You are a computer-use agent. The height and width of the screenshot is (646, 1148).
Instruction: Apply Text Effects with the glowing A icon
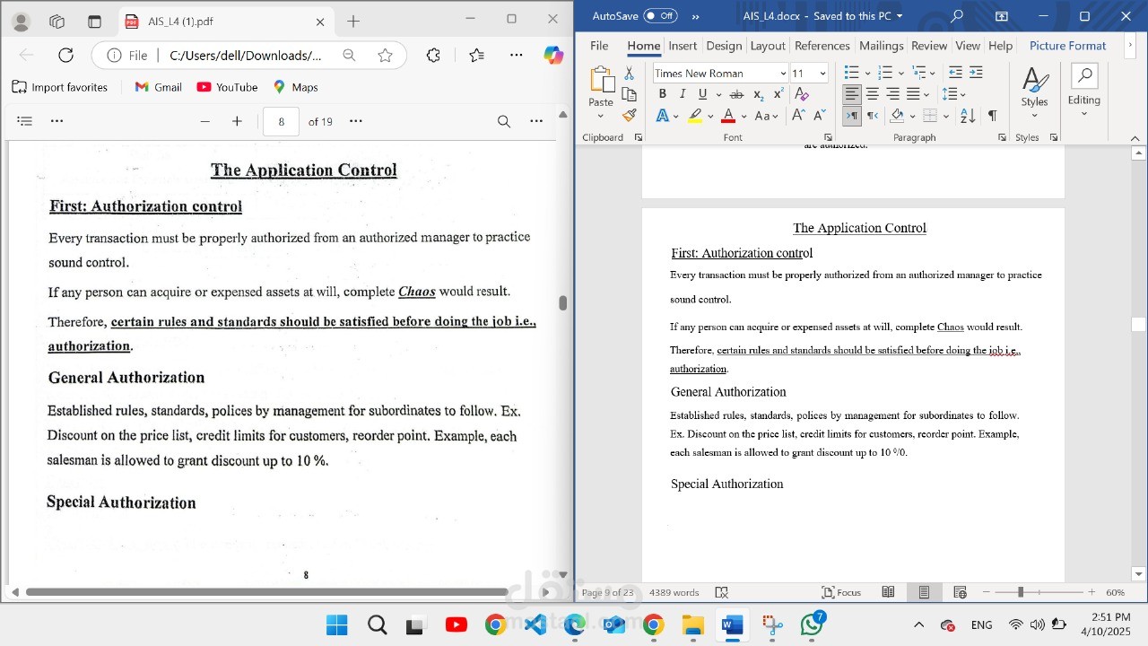pos(662,116)
